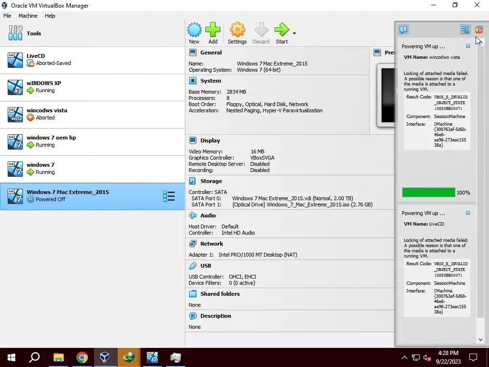The height and width of the screenshot is (367, 489).
Task: Click the Preview section monitor icon
Action: (377, 53)
